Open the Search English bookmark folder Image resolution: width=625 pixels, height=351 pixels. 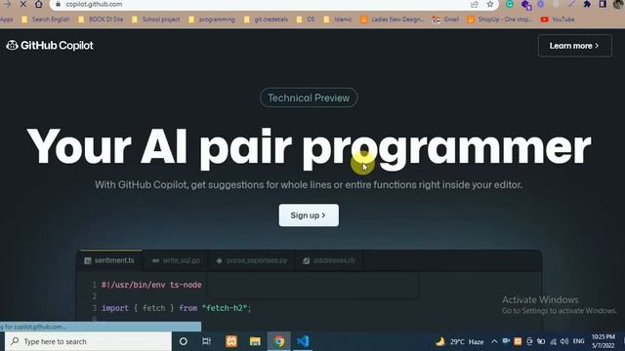click(46, 19)
